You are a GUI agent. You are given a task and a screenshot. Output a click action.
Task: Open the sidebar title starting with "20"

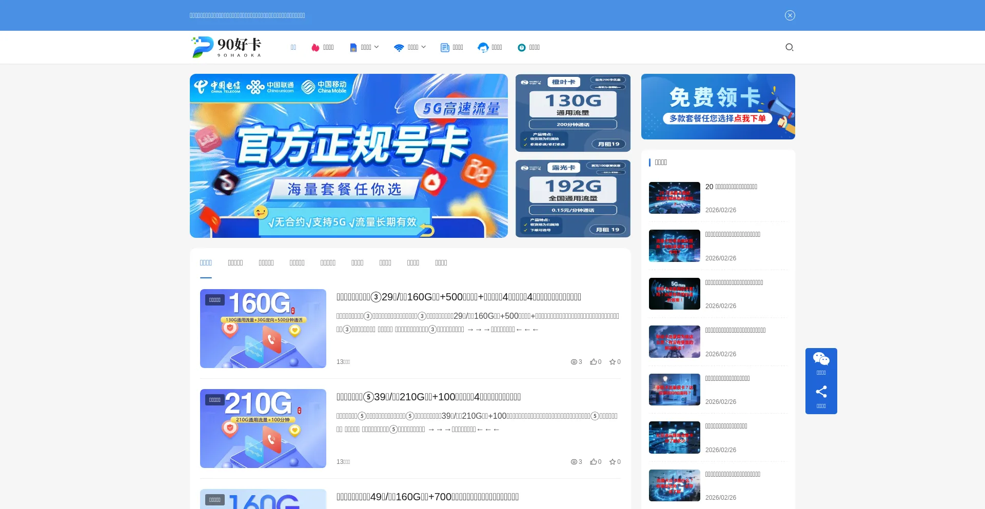[x=731, y=187]
